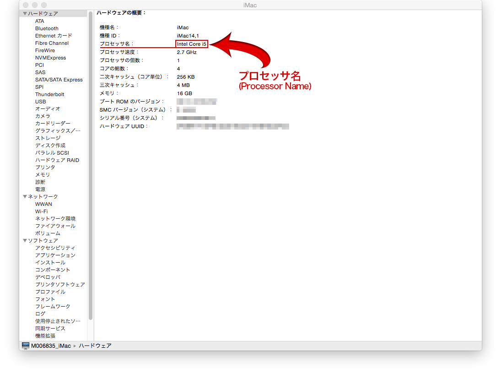Image resolution: width=501 pixels, height=378 pixels.
Task: Select フォント fonts entry
Action: (45, 299)
